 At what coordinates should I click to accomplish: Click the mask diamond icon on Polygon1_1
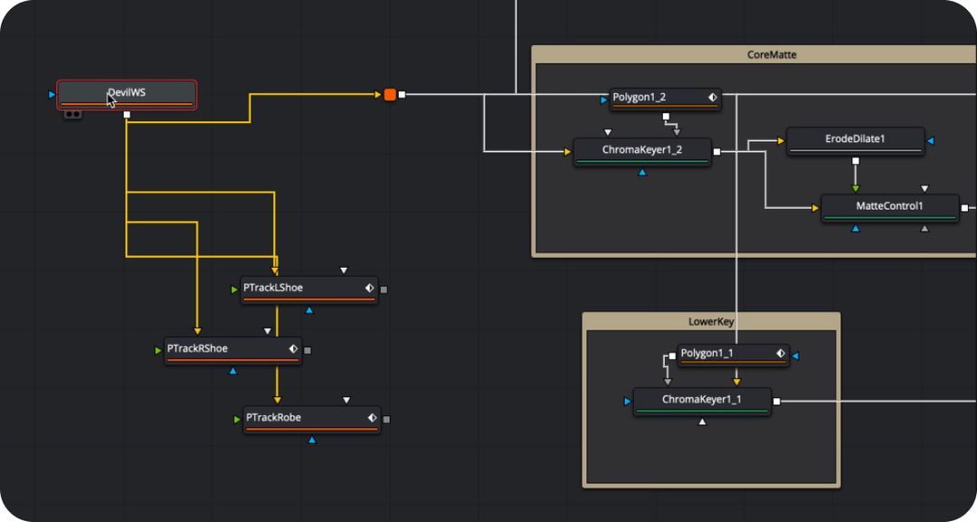(x=781, y=354)
